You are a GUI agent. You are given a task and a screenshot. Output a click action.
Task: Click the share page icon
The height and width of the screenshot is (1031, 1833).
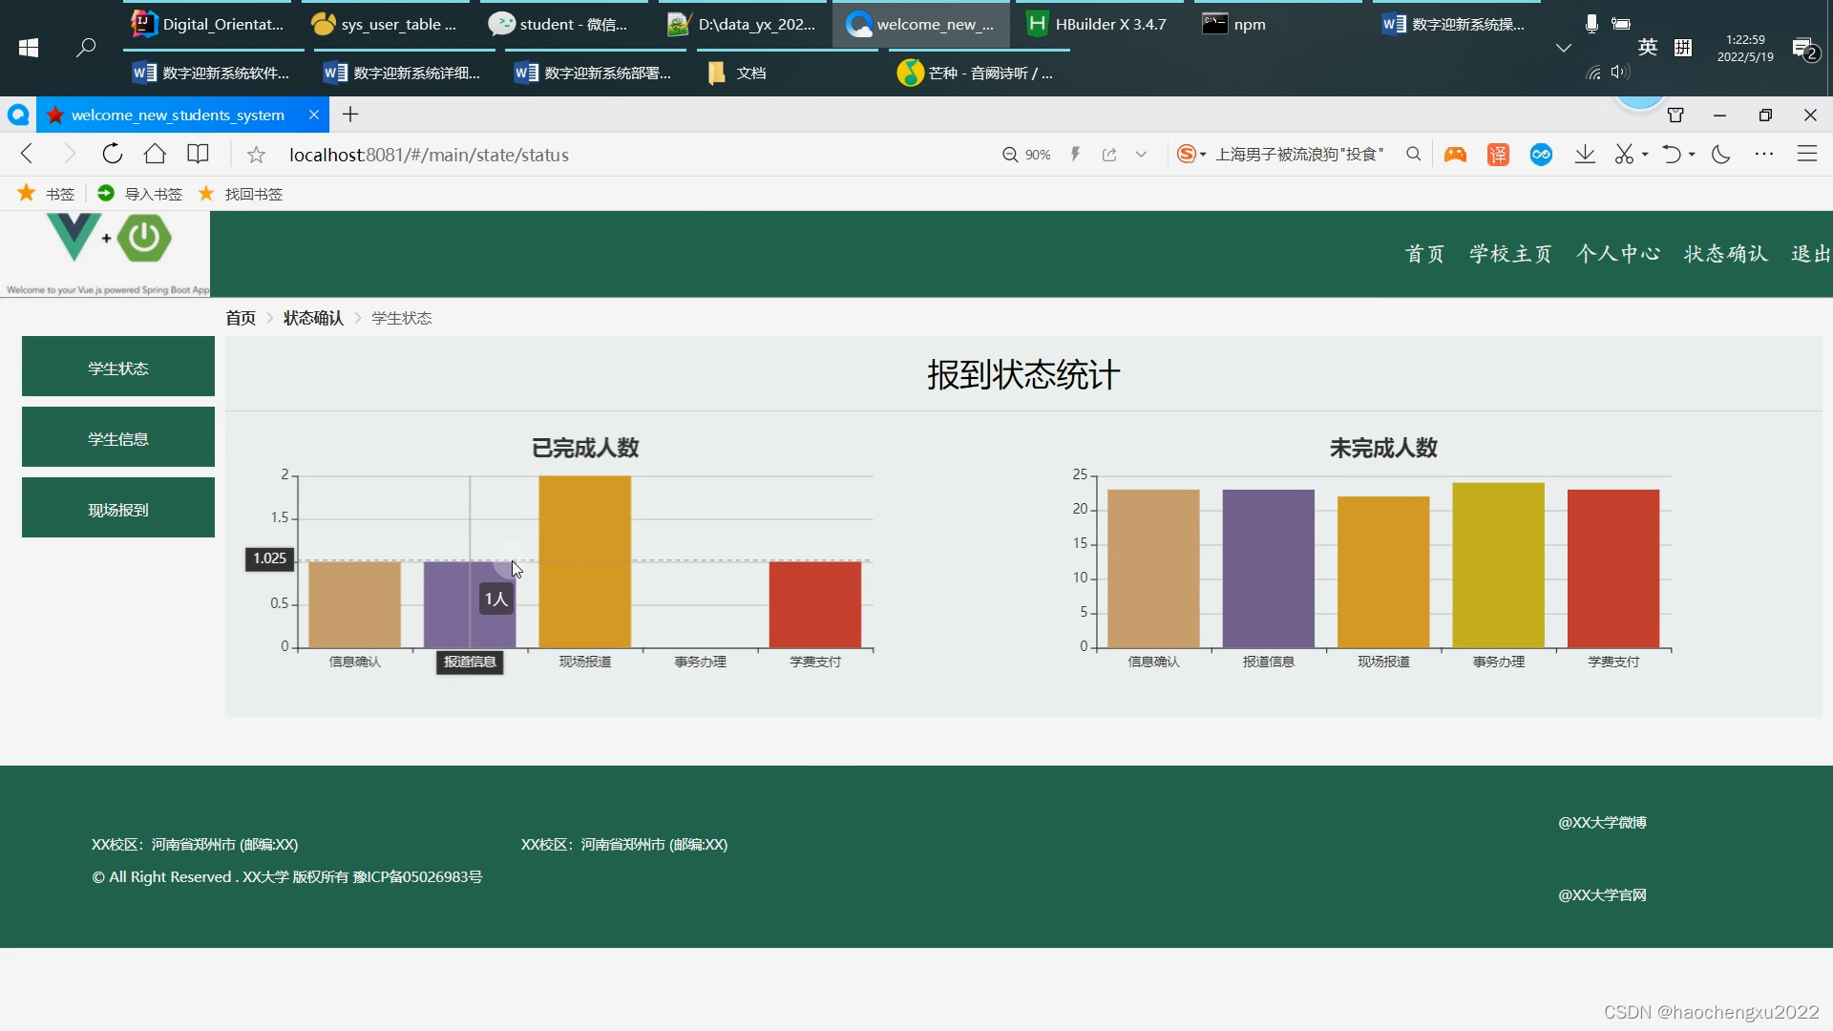tap(1109, 155)
